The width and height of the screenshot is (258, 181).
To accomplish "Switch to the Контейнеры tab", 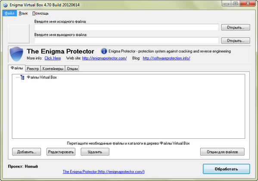I will point(53,69).
